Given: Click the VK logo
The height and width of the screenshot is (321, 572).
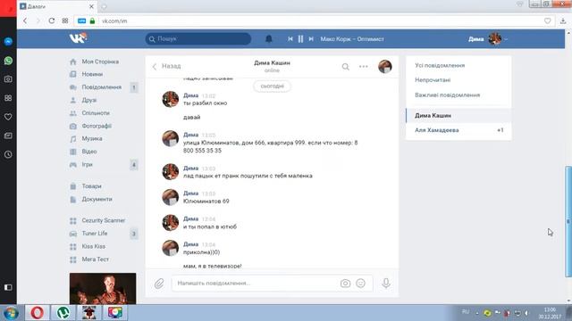Looking at the screenshot, I should [x=78, y=37].
